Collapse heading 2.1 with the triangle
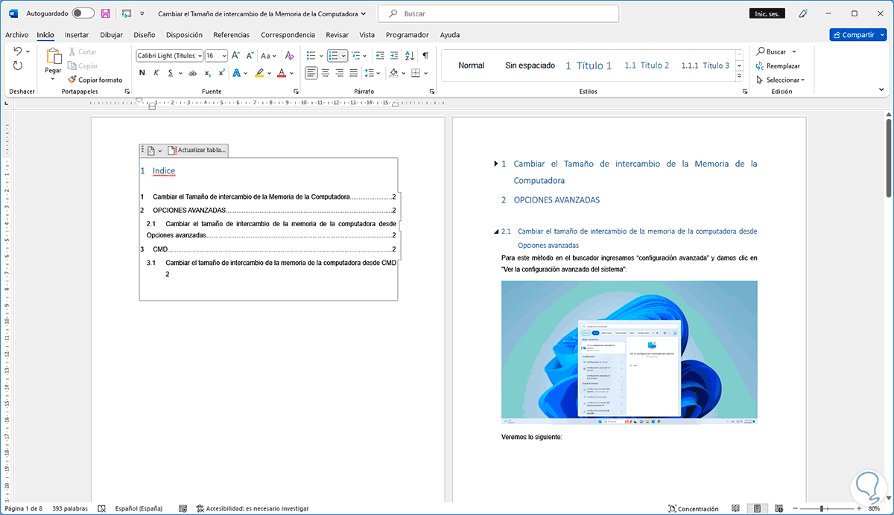Image resolution: width=894 pixels, height=515 pixels. tap(496, 231)
